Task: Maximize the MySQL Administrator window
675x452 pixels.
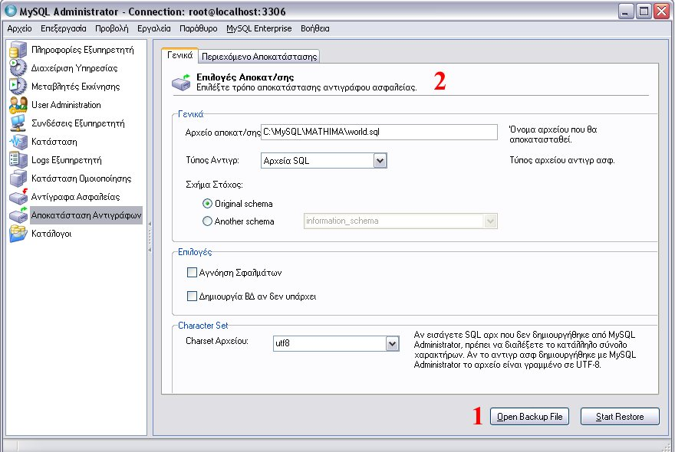Action: tap(644, 11)
